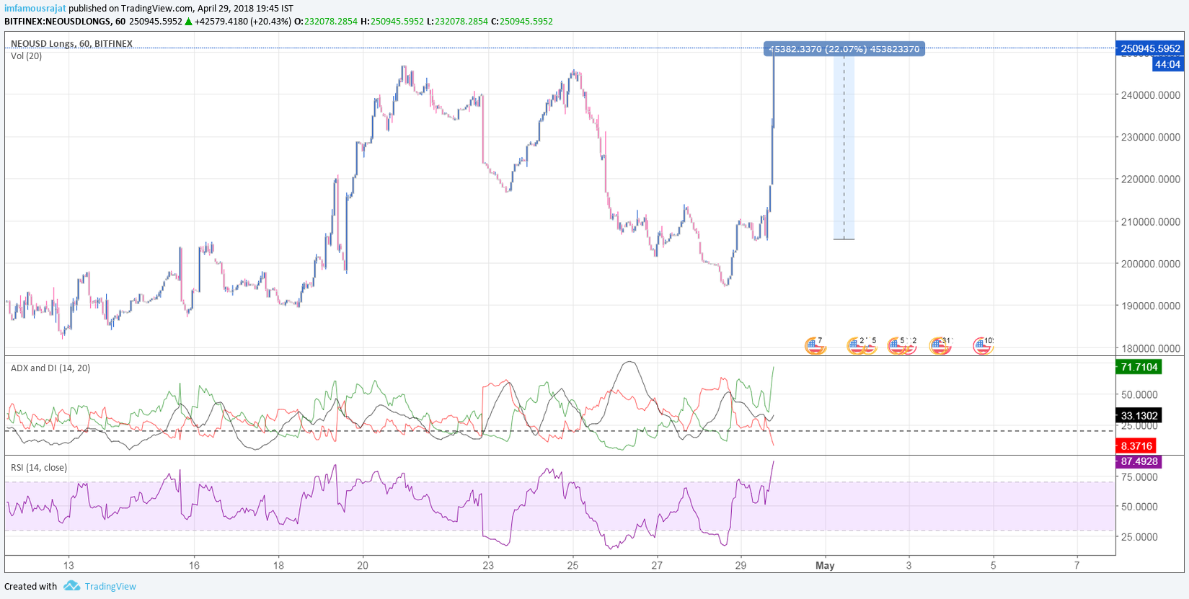Click the +42579.4180 (+20.43%) change value

point(243,21)
